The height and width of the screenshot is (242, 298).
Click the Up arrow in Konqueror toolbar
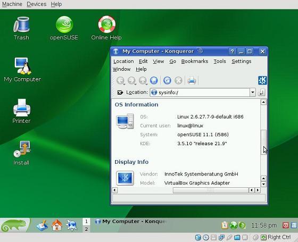143,80
